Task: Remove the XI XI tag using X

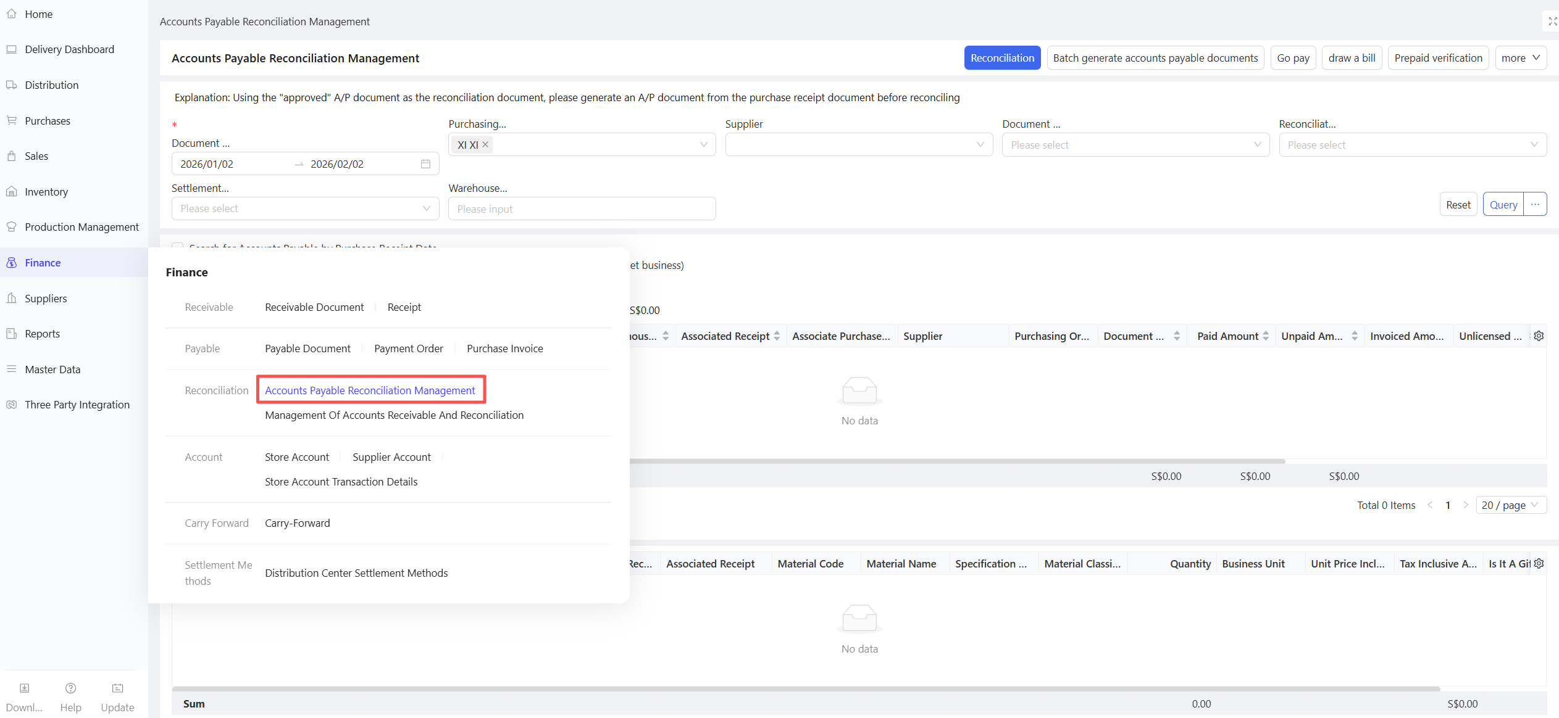Action: click(x=485, y=144)
